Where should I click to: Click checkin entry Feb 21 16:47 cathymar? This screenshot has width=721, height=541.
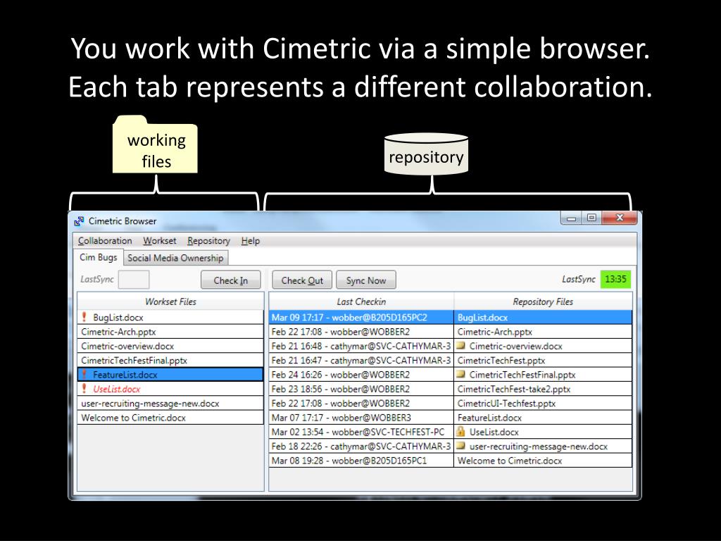pos(361,360)
